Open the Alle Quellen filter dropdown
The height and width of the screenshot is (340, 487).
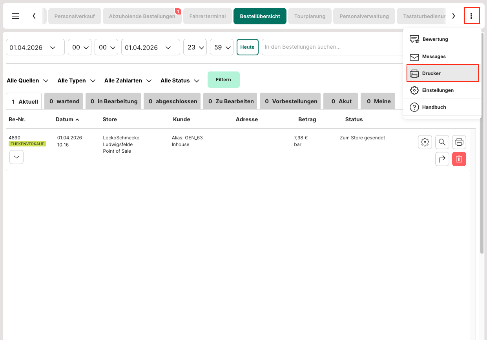pyautogui.click(x=27, y=80)
